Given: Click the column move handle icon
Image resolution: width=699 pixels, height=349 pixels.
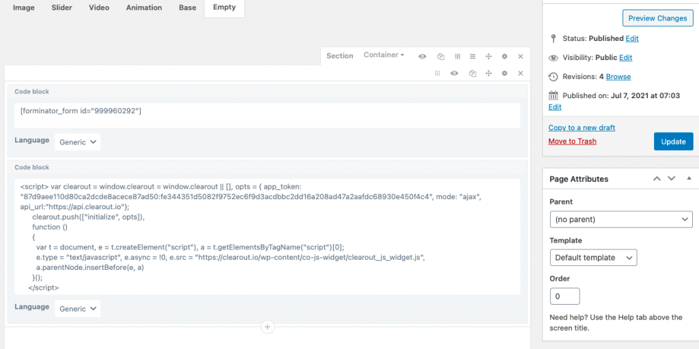Looking at the screenshot, I should (x=488, y=74).
